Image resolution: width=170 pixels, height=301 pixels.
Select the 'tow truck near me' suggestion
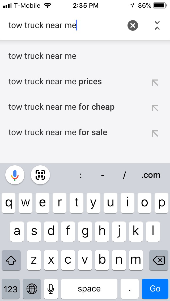(x=42, y=56)
